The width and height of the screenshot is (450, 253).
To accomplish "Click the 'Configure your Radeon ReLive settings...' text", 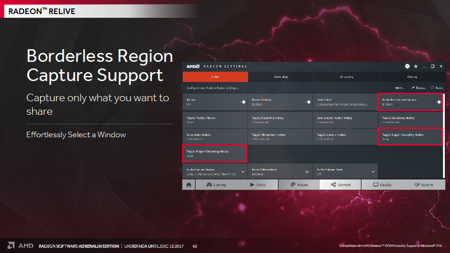I will [213, 88].
